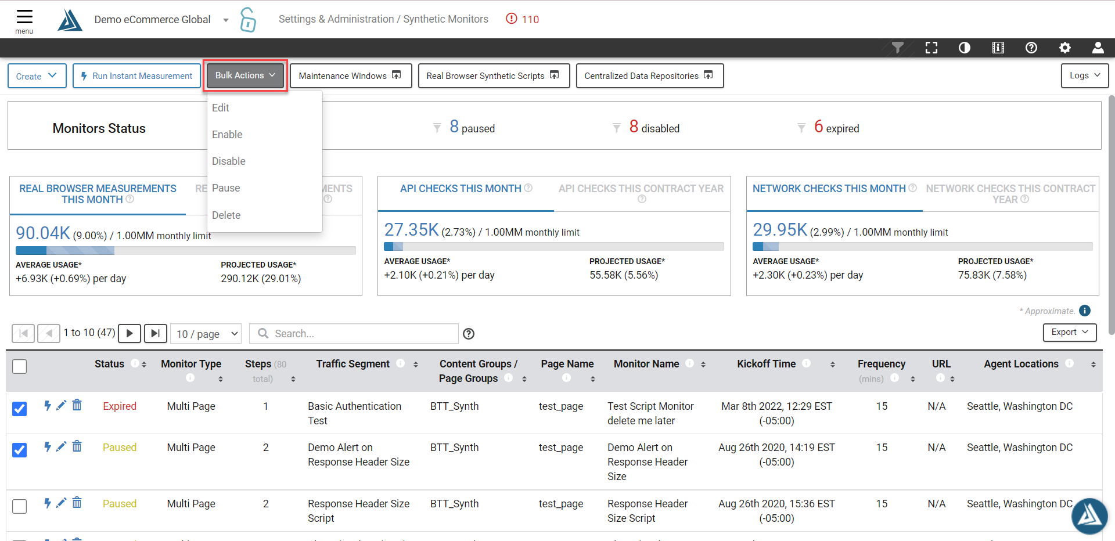Sort table by Status column
The height and width of the screenshot is (541, 1115).
pos(144,364)
